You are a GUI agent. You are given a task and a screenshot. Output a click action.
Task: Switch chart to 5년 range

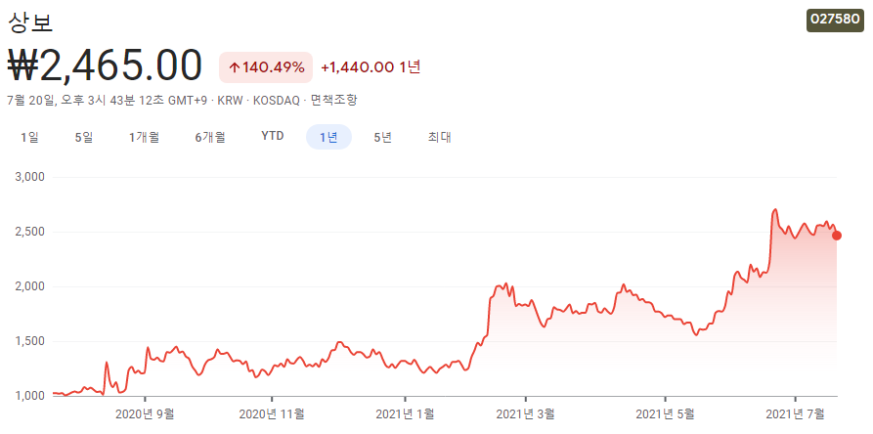[x=383, y=137]
